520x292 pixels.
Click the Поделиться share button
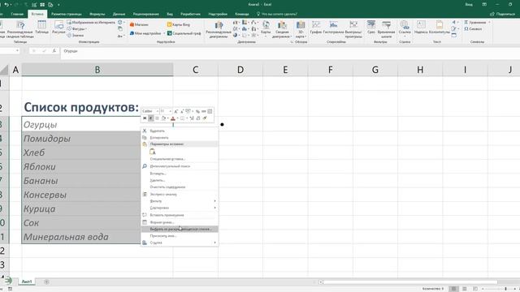click(502, 15)
